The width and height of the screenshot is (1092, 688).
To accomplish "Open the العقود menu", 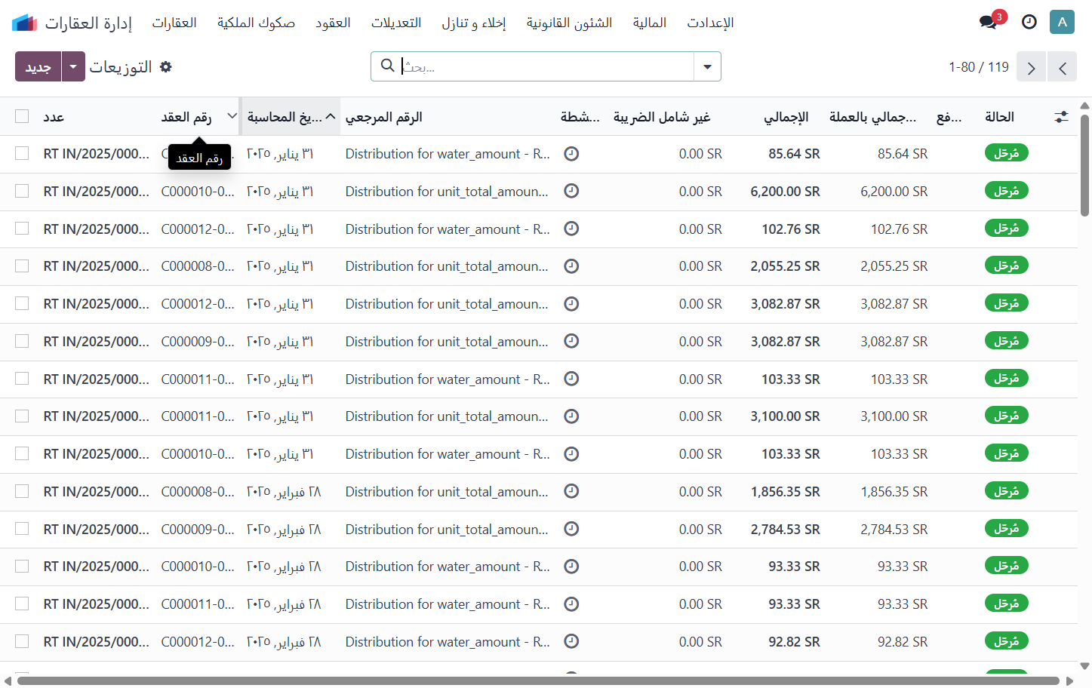I will pyautogui.click(x=333, y=23).
